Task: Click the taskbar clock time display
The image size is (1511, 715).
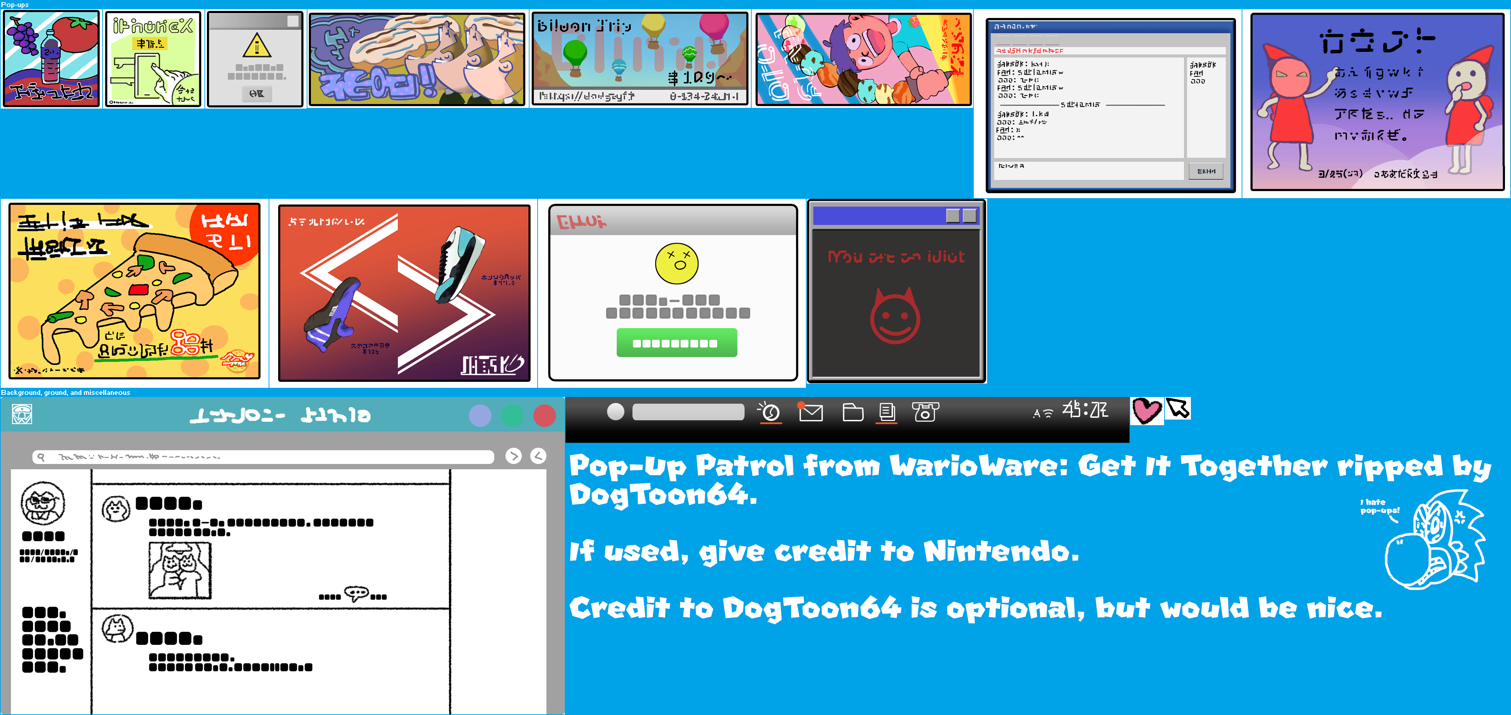Action: pos(1084,409)
